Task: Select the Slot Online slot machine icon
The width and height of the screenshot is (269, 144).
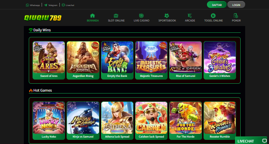Action: tap(116, 16)
